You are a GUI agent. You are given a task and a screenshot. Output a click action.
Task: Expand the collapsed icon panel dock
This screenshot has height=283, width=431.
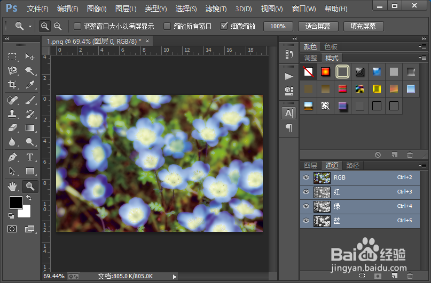(x=295, y=39)
